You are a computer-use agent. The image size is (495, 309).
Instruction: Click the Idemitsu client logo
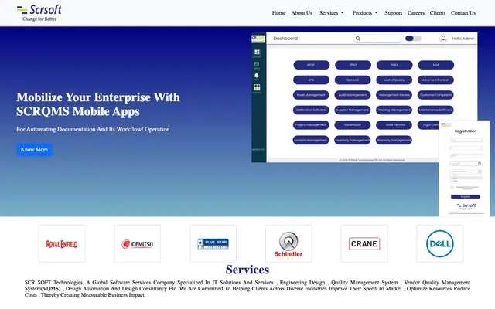[x=138, y=244]
